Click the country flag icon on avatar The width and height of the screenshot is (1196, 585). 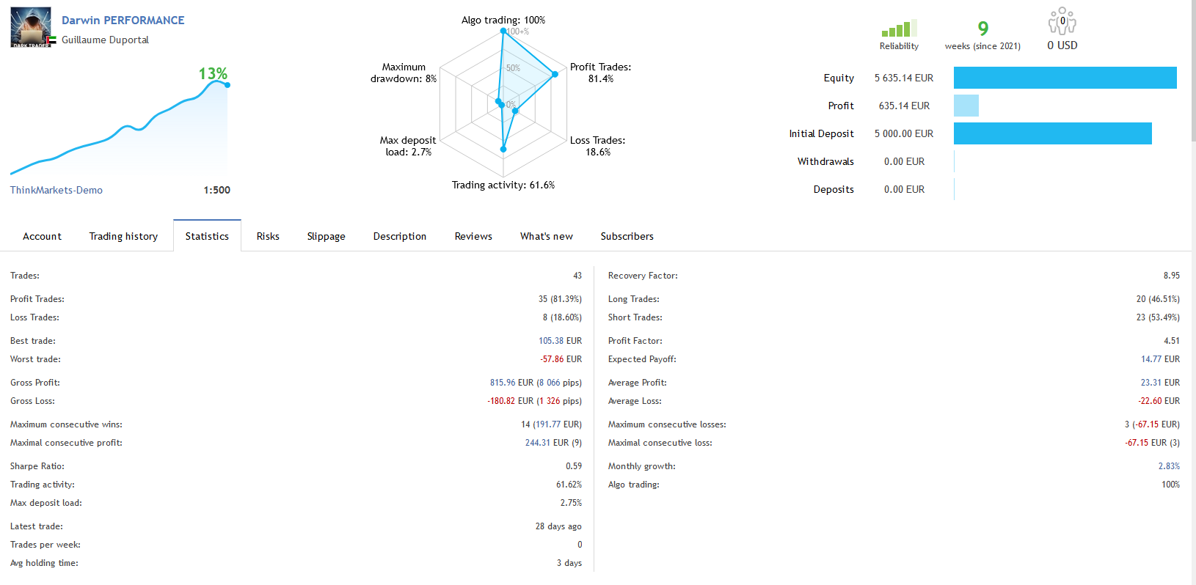tap(51, 40)
